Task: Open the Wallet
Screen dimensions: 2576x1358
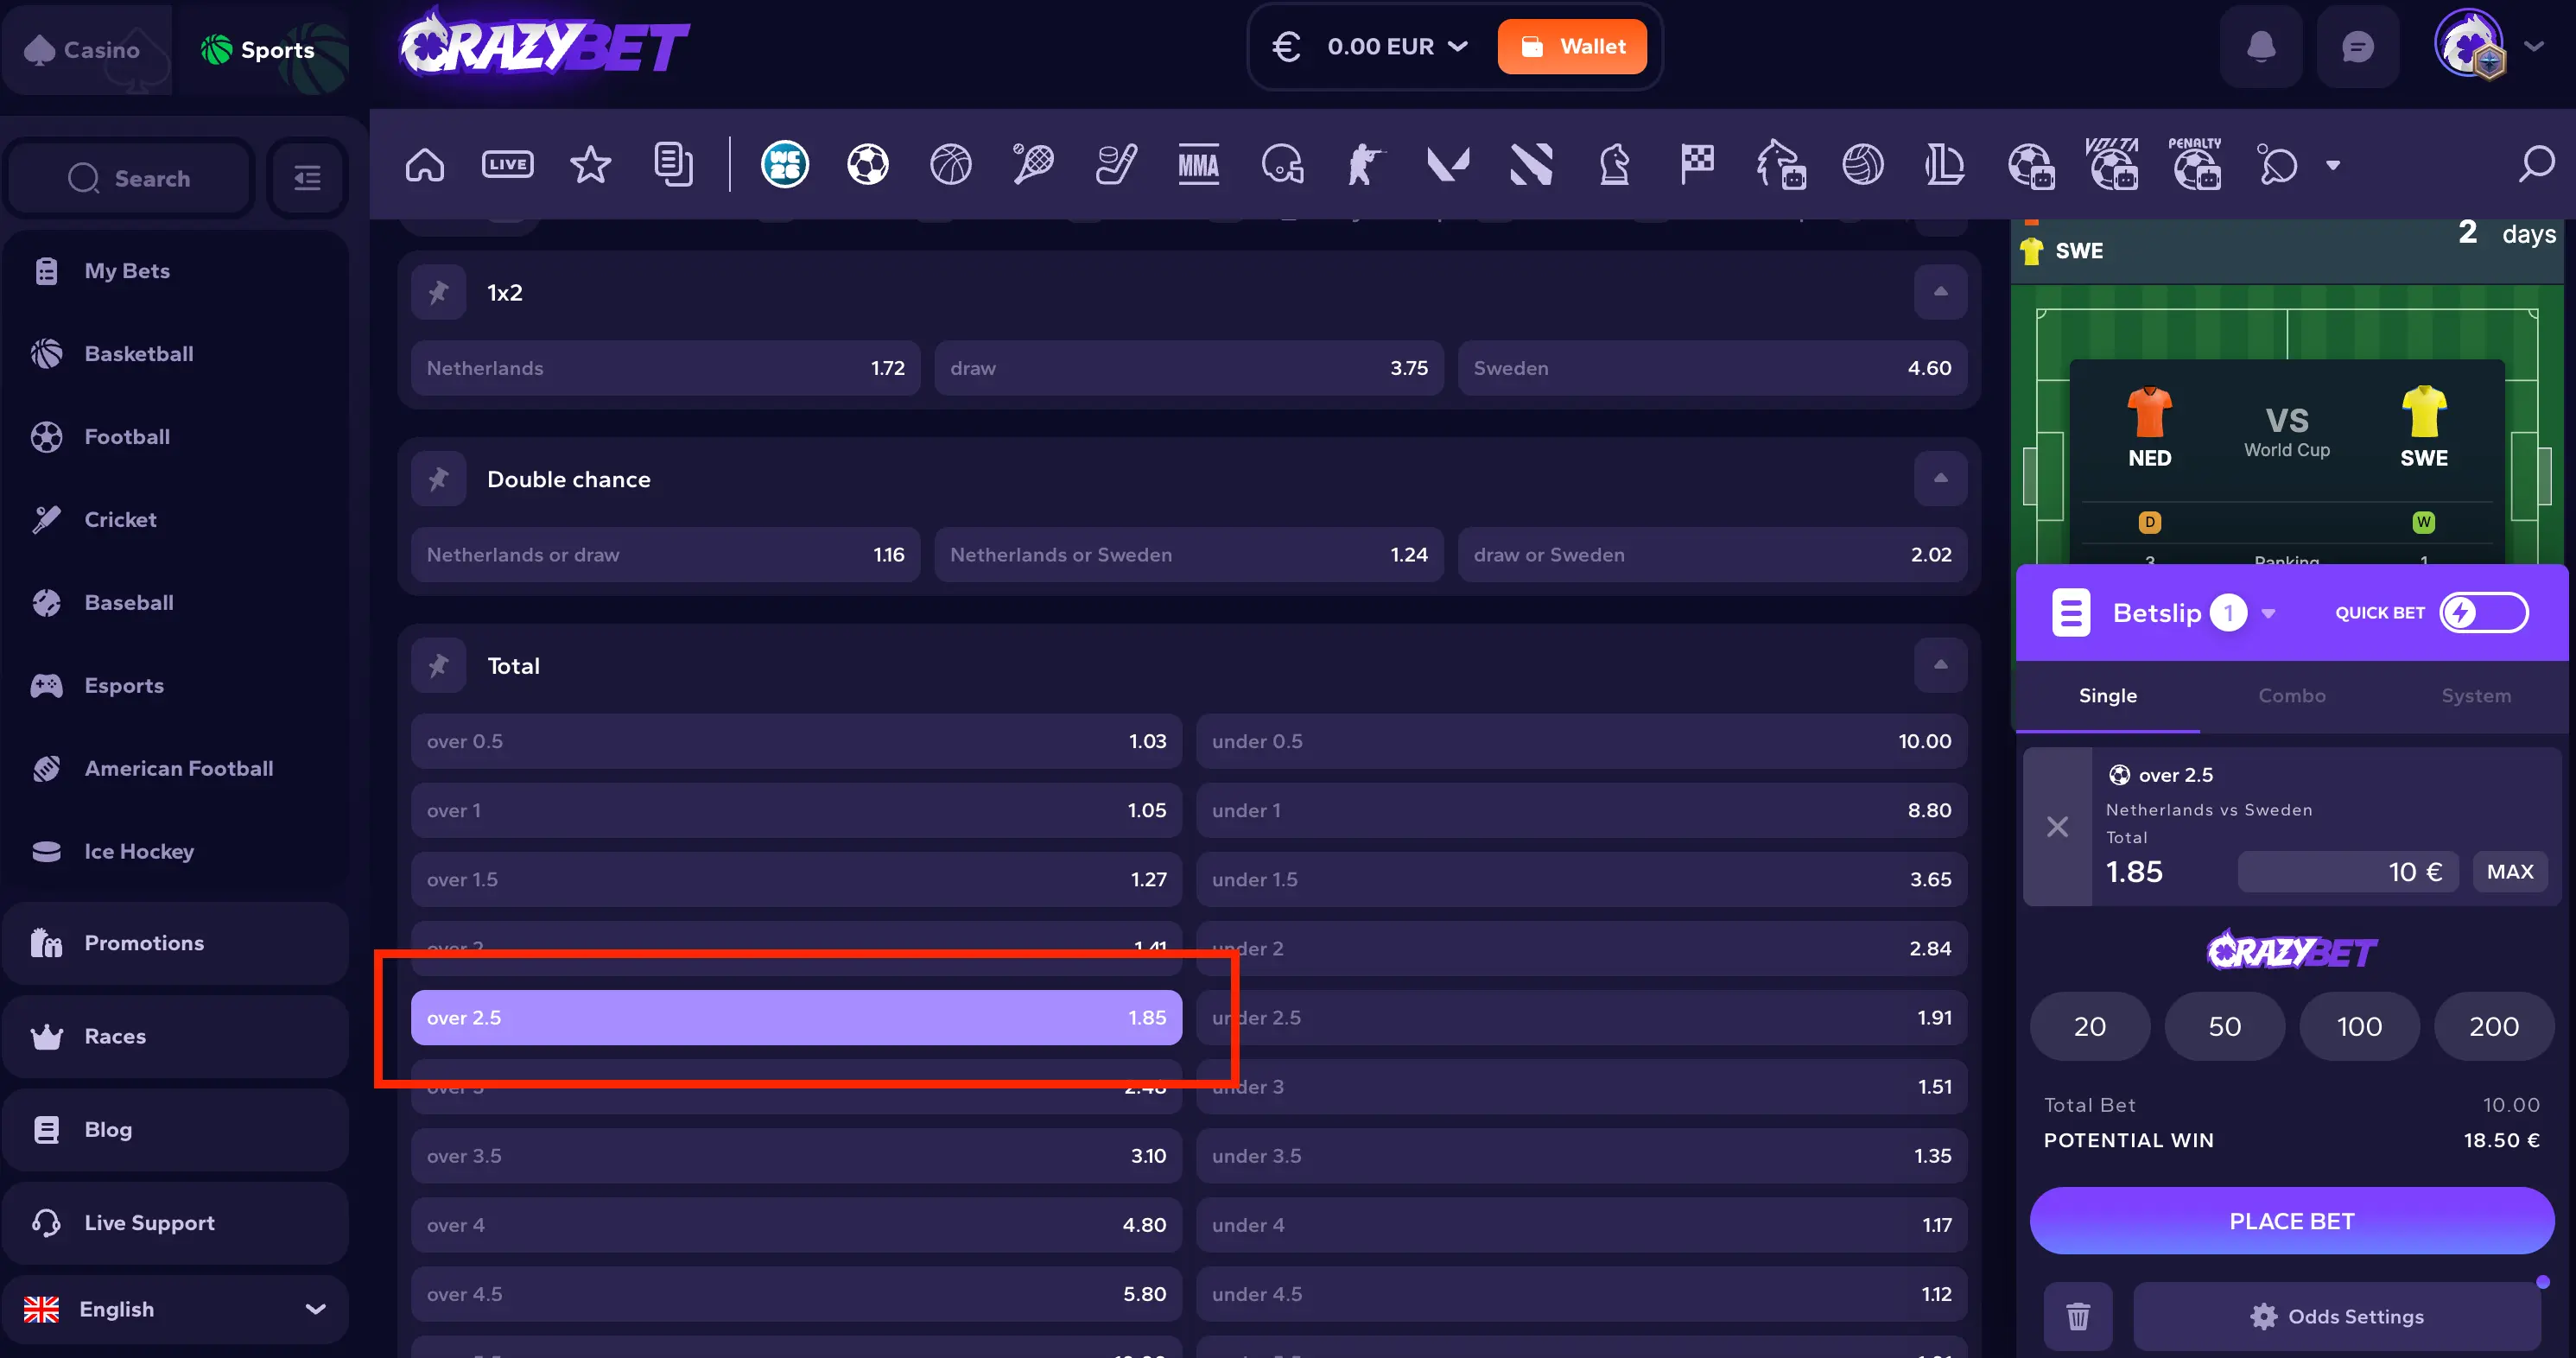Action: click(1571, 46)
